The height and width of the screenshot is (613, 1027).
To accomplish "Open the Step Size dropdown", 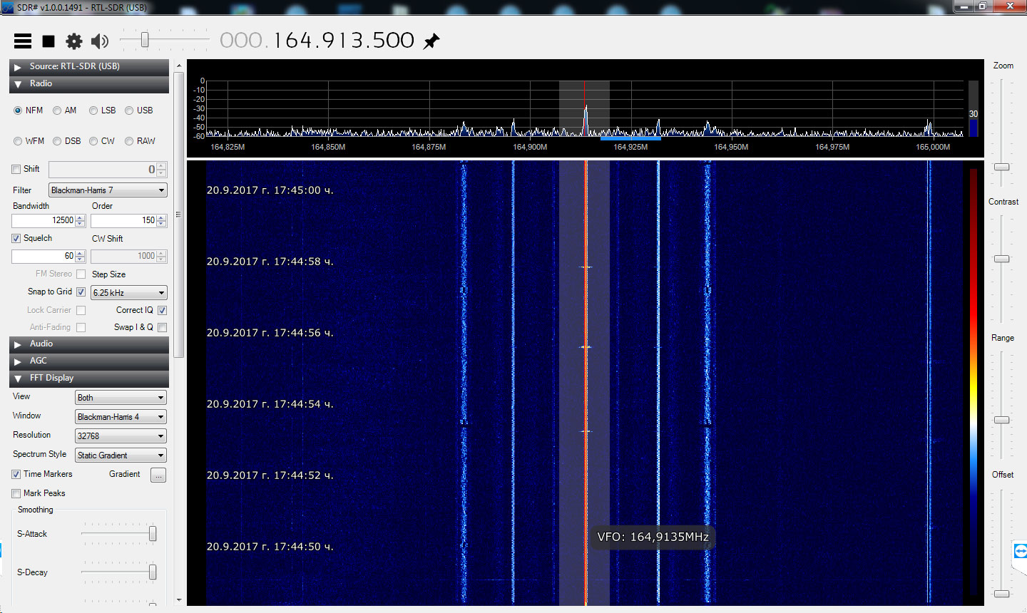I will (x=129, y=293).
